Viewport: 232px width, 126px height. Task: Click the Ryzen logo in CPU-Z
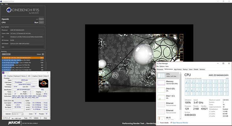(x=44, y=83)
